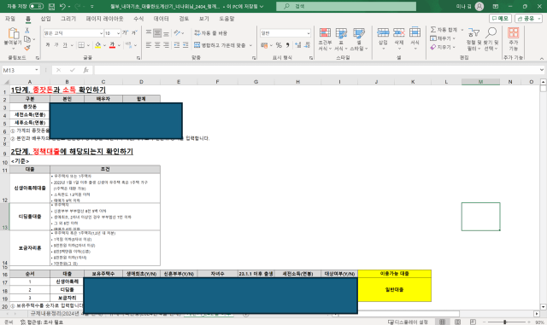Expand the font name dropdown

101,33
